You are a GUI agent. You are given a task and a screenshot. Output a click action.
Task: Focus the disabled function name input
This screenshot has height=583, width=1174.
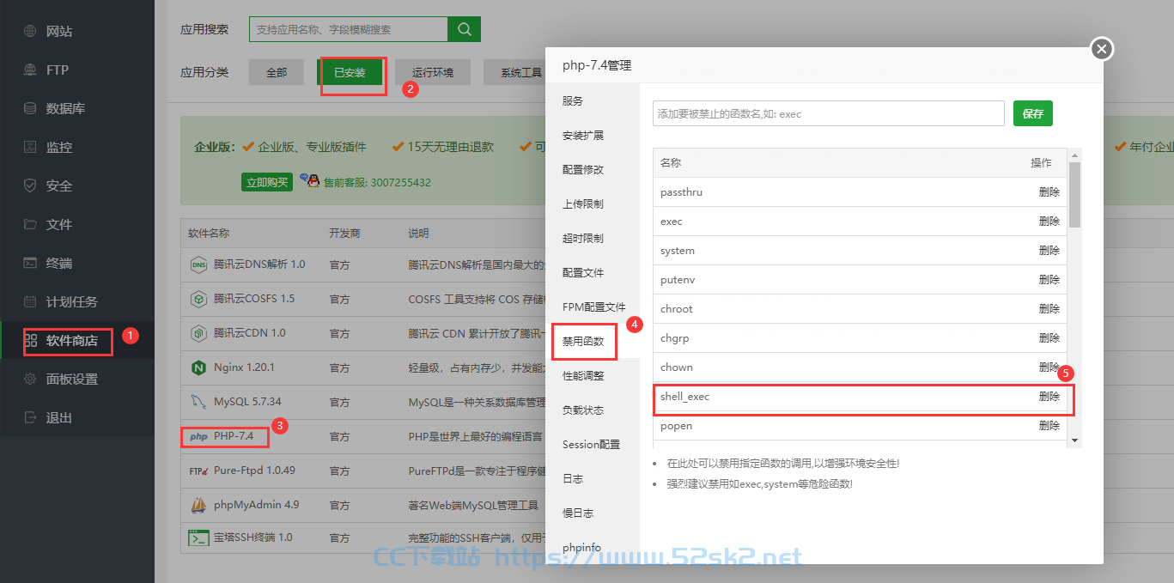(x=828, y=113)
